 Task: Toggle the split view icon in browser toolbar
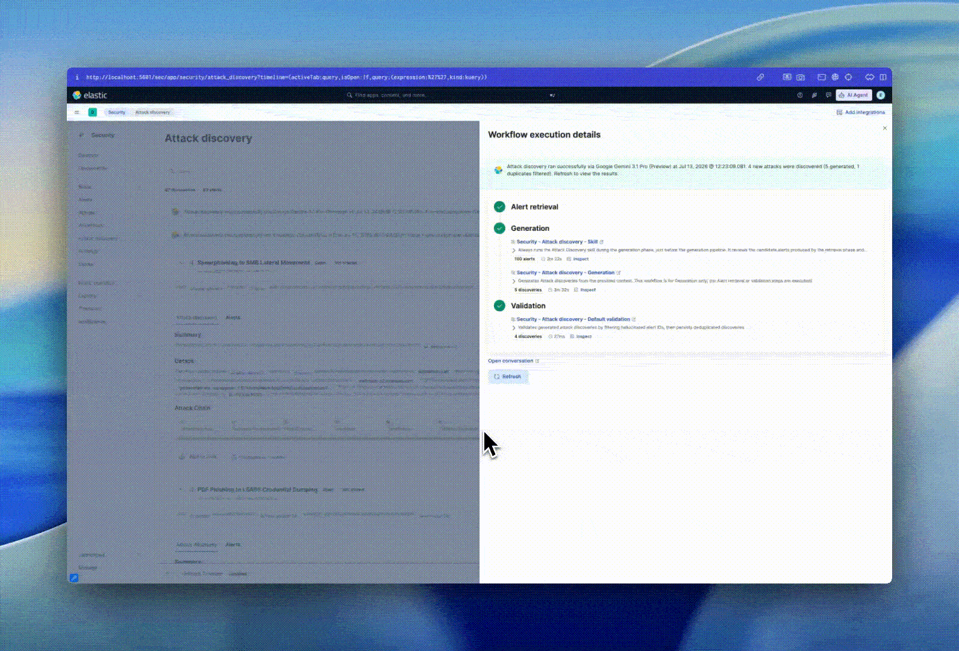pyautogui.click(x=883, y=77)
